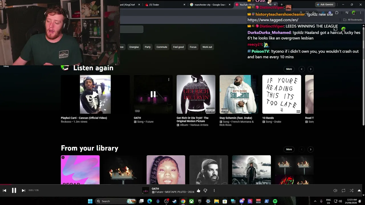This screenshot has width=365, height=205.
Task: Select the Feel good mood chip
Action: (x=179, y=47)
